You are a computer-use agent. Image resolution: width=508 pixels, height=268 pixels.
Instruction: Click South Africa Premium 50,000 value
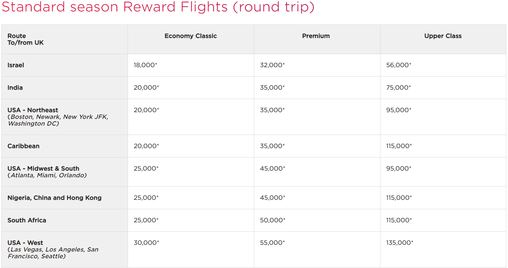[273, 220]
